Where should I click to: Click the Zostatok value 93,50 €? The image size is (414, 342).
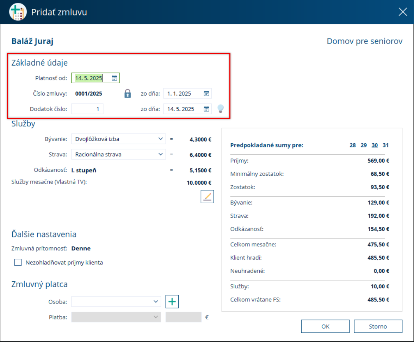pyautogui.click(x=380, y=187)
